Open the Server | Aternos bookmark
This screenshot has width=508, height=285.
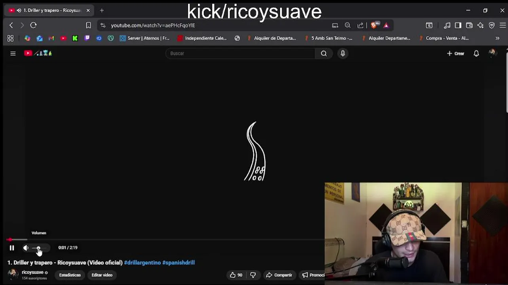145,38
